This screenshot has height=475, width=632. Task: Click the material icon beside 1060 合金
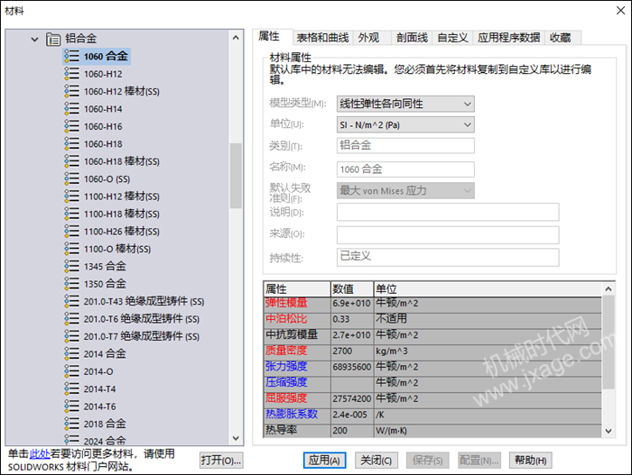[71, 56]
